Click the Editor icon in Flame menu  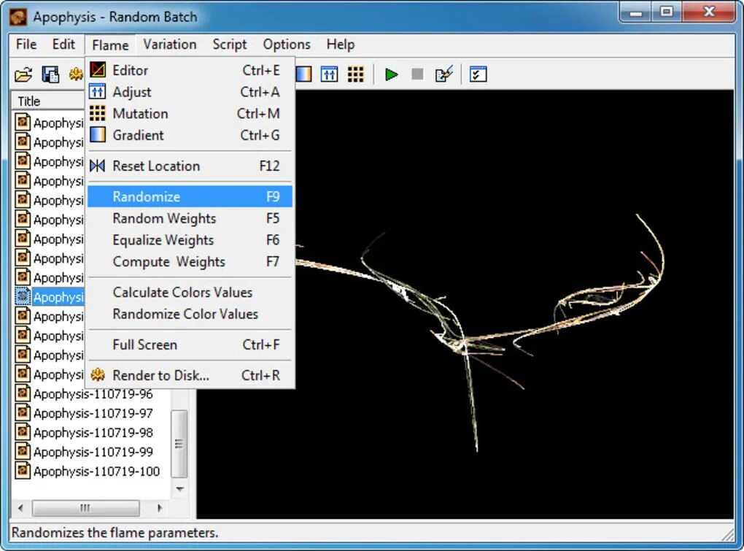pyautogui.click(x=98, y=70)
